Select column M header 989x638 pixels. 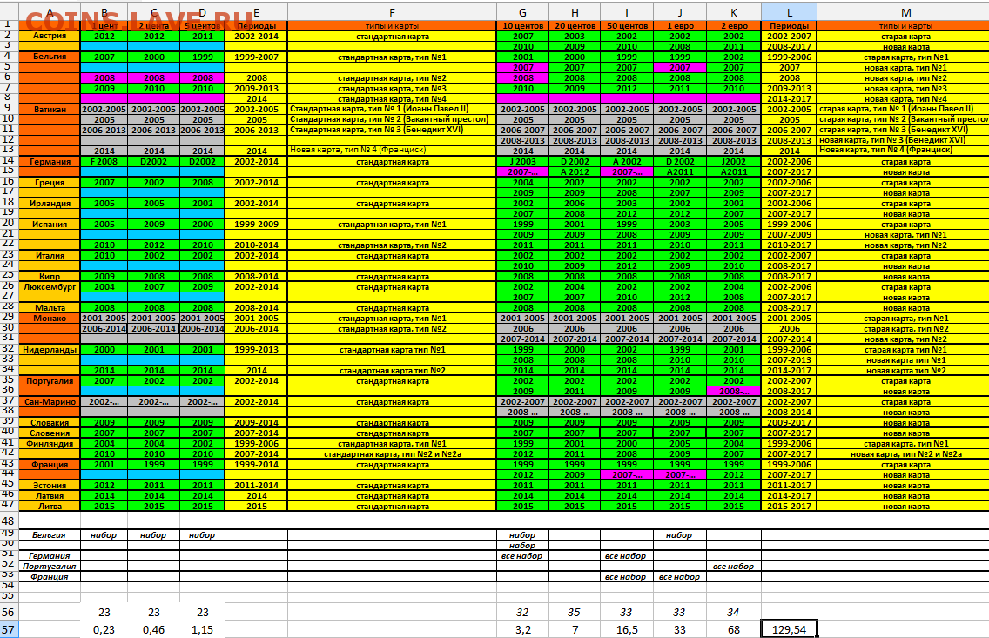coord(905,12)
